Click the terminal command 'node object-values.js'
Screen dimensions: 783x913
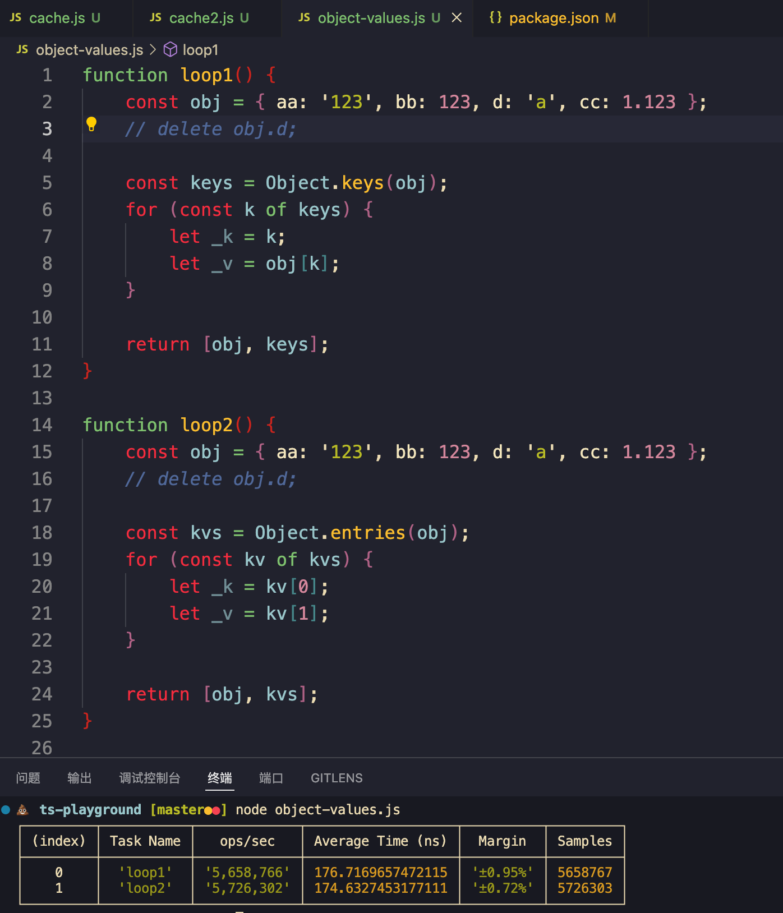(x=318, y=810)
